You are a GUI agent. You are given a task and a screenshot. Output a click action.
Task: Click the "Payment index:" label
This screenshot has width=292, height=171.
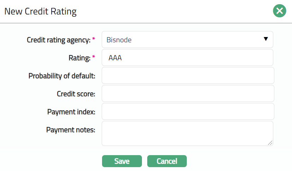point(71,112)
